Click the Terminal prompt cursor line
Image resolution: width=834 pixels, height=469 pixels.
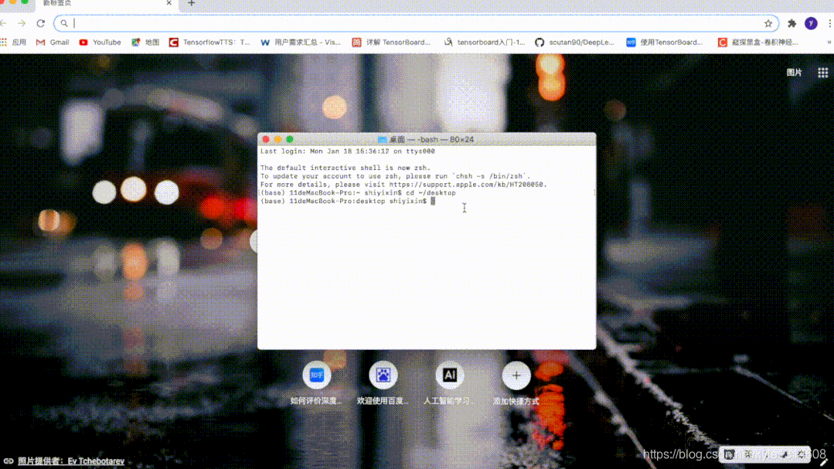point(348,201)
